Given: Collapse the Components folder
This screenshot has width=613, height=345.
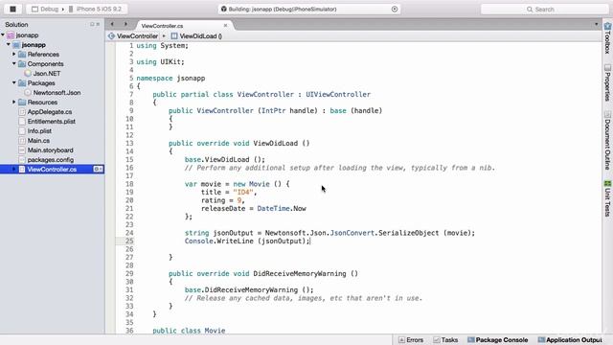Looking at the screenshot, I should (14, 64).
